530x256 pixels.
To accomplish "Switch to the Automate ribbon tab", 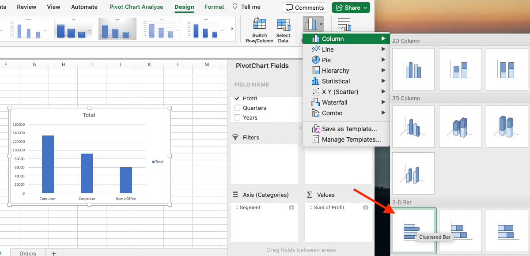I will 84,7.
